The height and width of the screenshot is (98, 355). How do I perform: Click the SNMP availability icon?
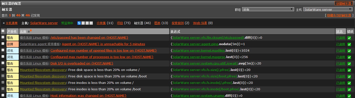tap(83, 23)
